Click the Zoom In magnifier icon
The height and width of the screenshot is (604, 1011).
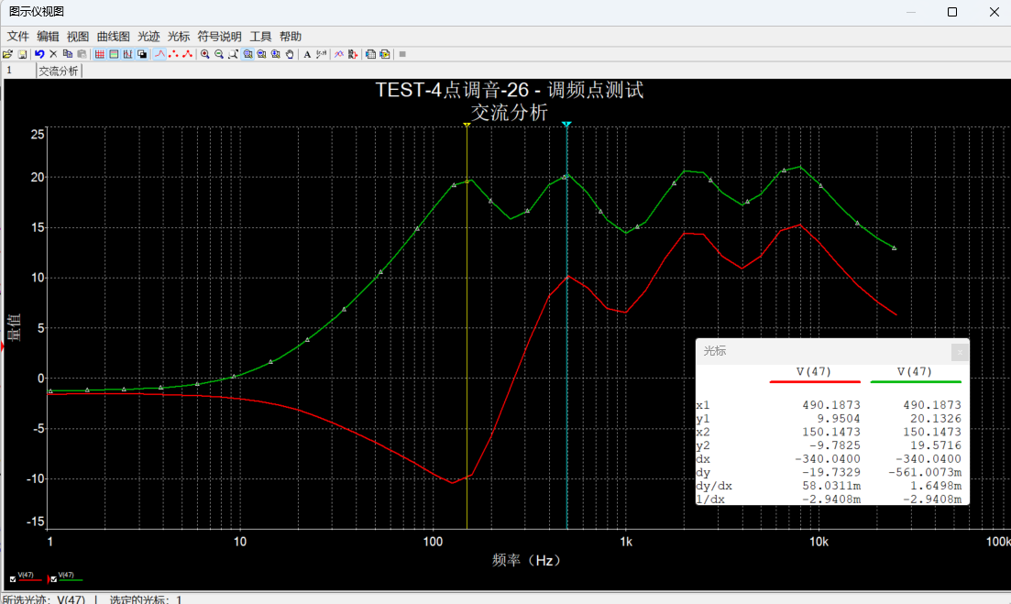click(205, 54)
